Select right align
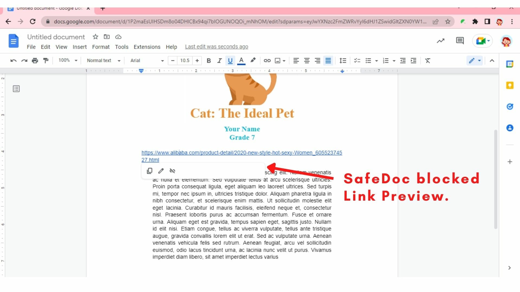Screen dimensions: 520x292 317,61
